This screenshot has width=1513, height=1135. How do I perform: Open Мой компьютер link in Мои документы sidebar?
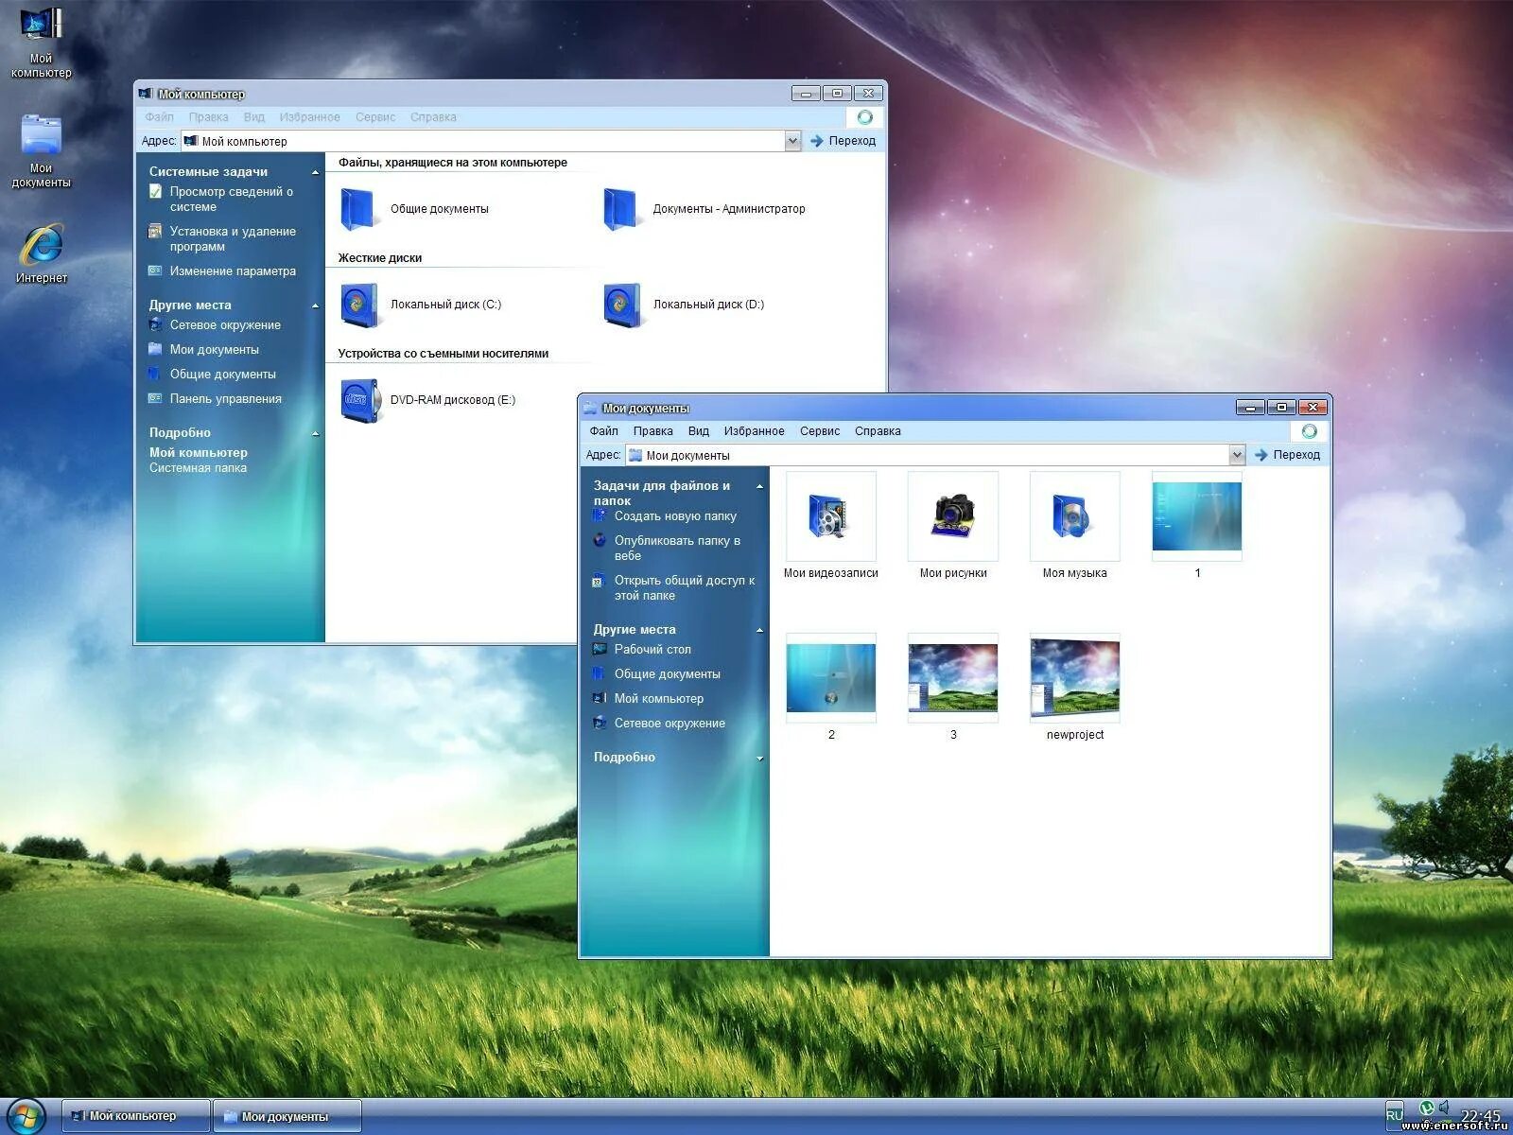(649, 699)
